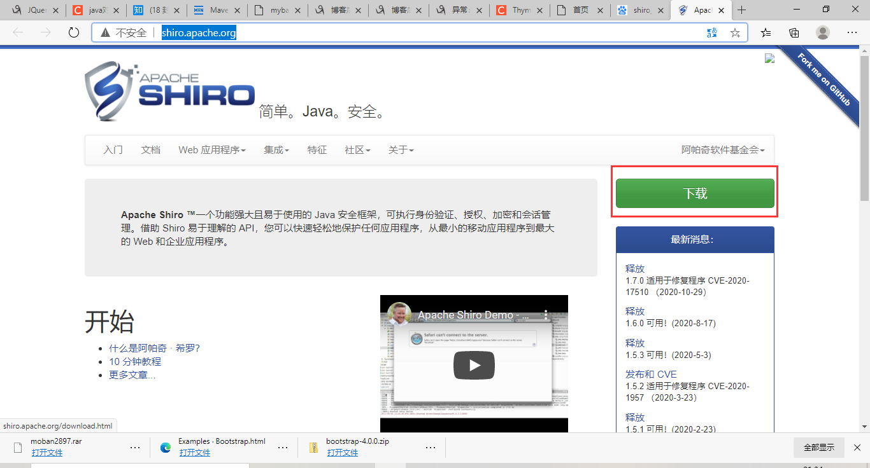Open the user profile avatar
870x468 pixels.
pyautogui.click(x=823, y=33)
